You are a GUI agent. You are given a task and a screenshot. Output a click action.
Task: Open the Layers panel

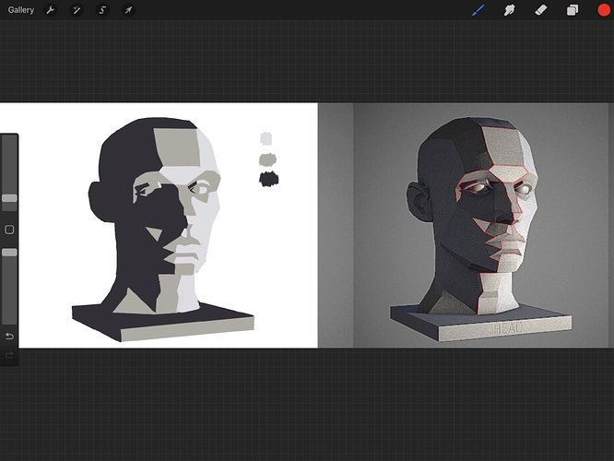click(x=573, y=10)
